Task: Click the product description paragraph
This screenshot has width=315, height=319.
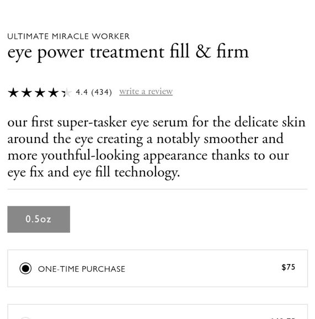Action: [x=157, y=147]
